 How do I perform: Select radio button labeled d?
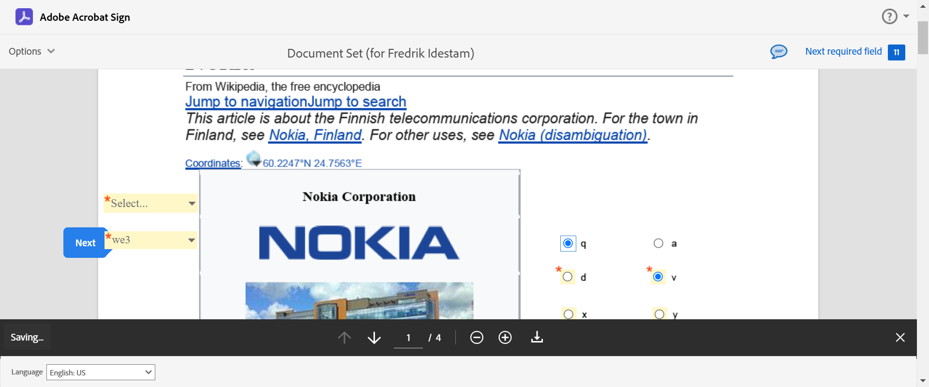tap(568, 277)
